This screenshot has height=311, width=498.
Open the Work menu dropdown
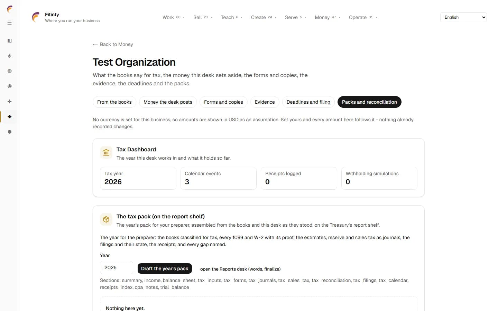point(174,17)
